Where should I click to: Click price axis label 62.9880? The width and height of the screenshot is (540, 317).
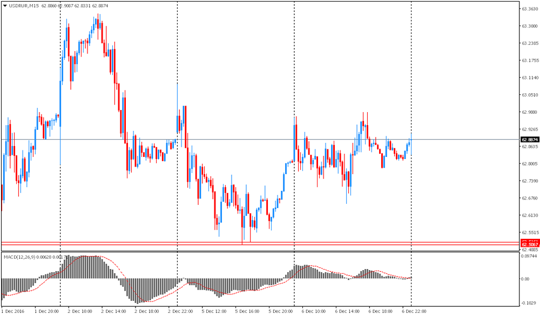530,112
